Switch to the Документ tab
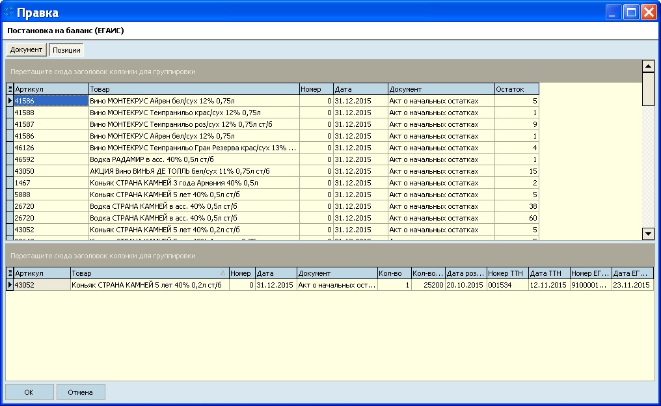This screenshot has width=661, height=406. pos(26,49)
